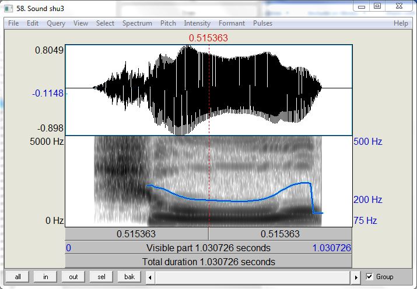The image size is (417, 289).
Task: Click the 'all' zoom button
Action: coord(17,277)
